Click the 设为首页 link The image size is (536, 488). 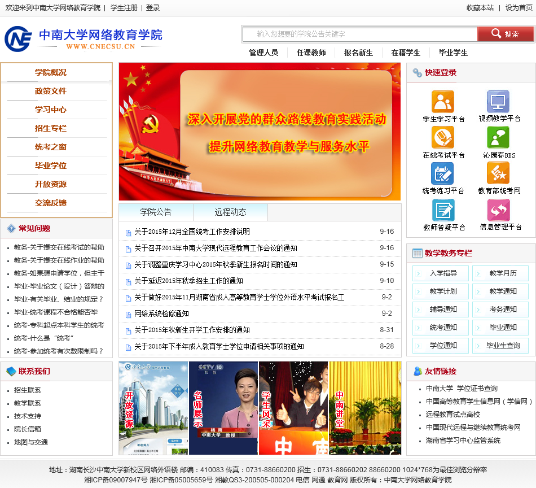519,8
